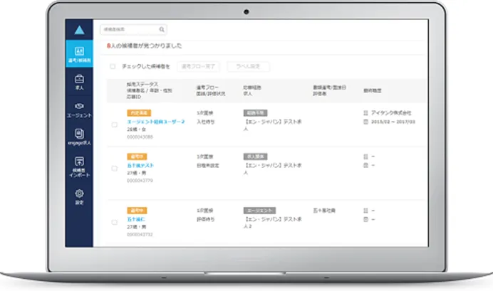Open 候補者インポート import icon
The height and width of the screenshot is (291, 493).
click(78, 166)
